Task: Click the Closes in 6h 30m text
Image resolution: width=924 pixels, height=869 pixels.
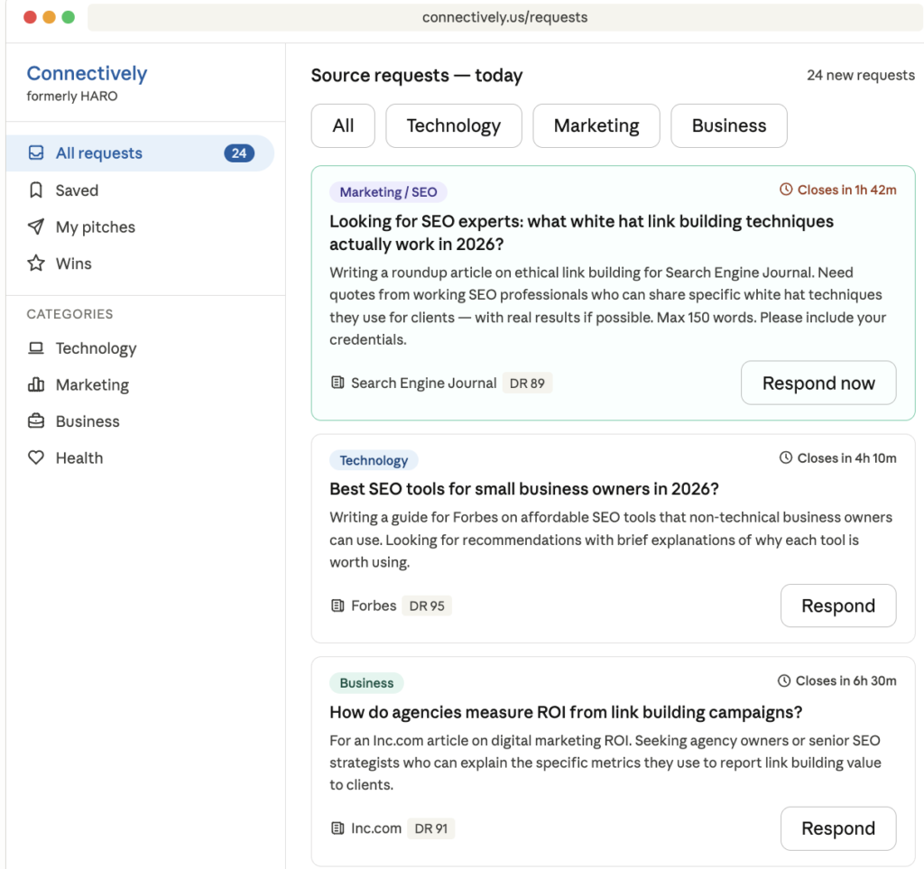Action: click(845, 681)
